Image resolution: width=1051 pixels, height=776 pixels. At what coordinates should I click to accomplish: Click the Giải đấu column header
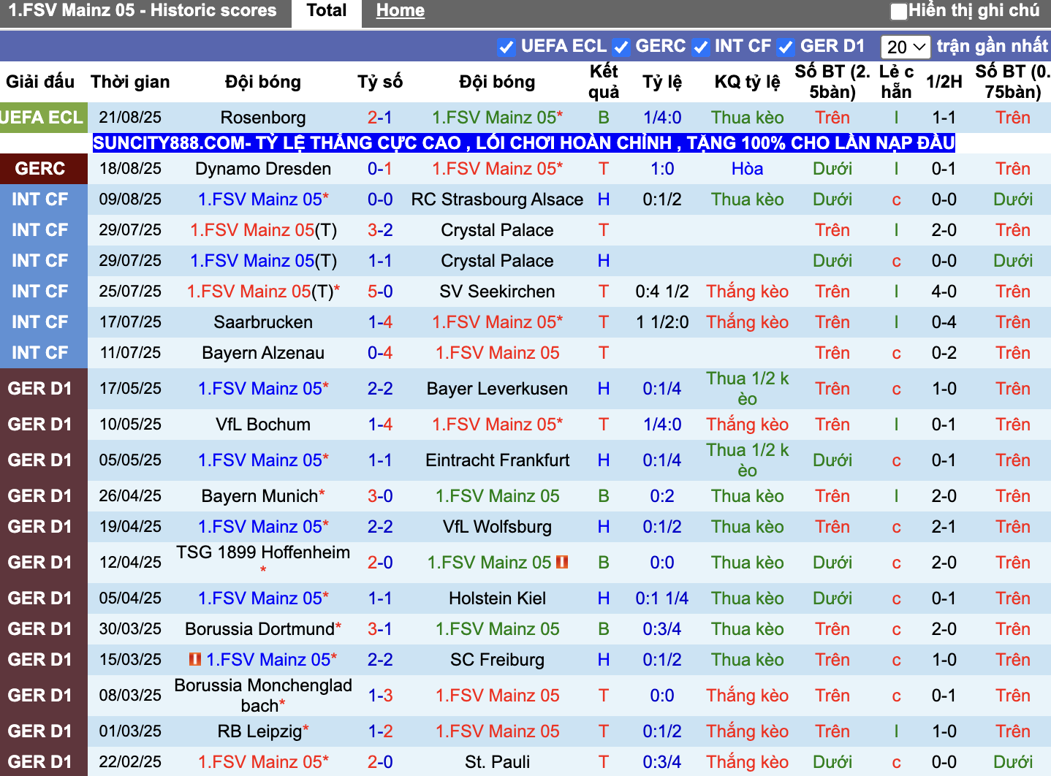40,82
